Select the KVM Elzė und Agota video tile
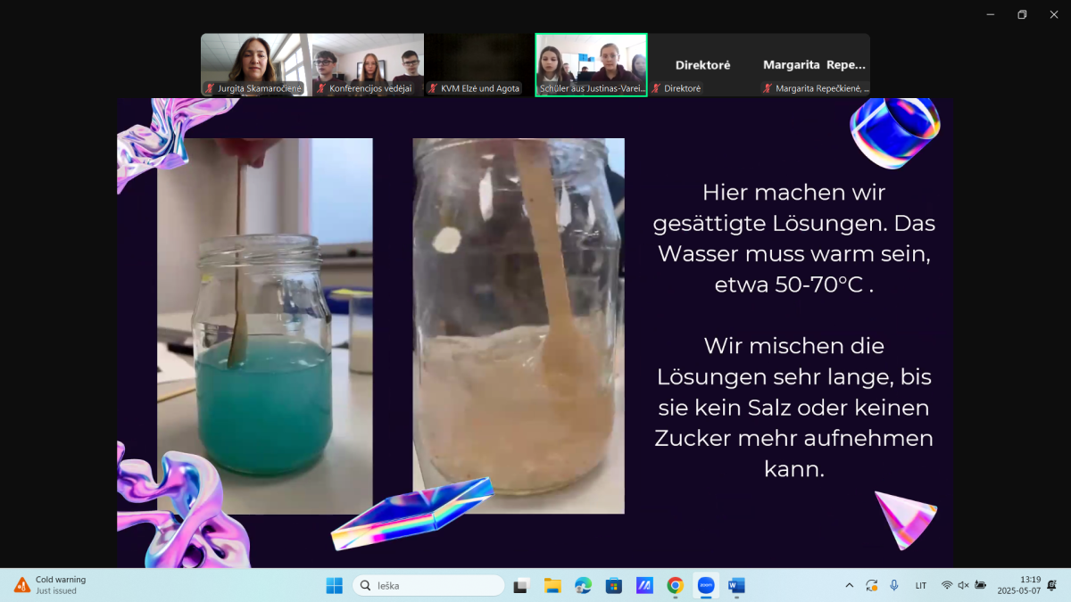Viewport: 1071px width, 602px height. coord(479,65)
